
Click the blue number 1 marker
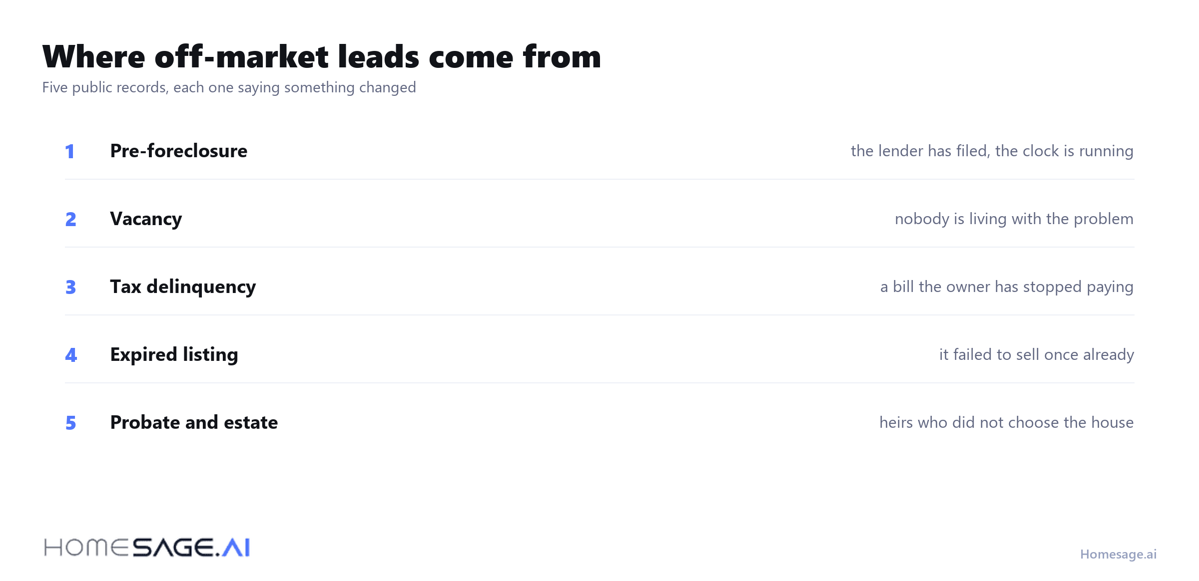(70, 151)
